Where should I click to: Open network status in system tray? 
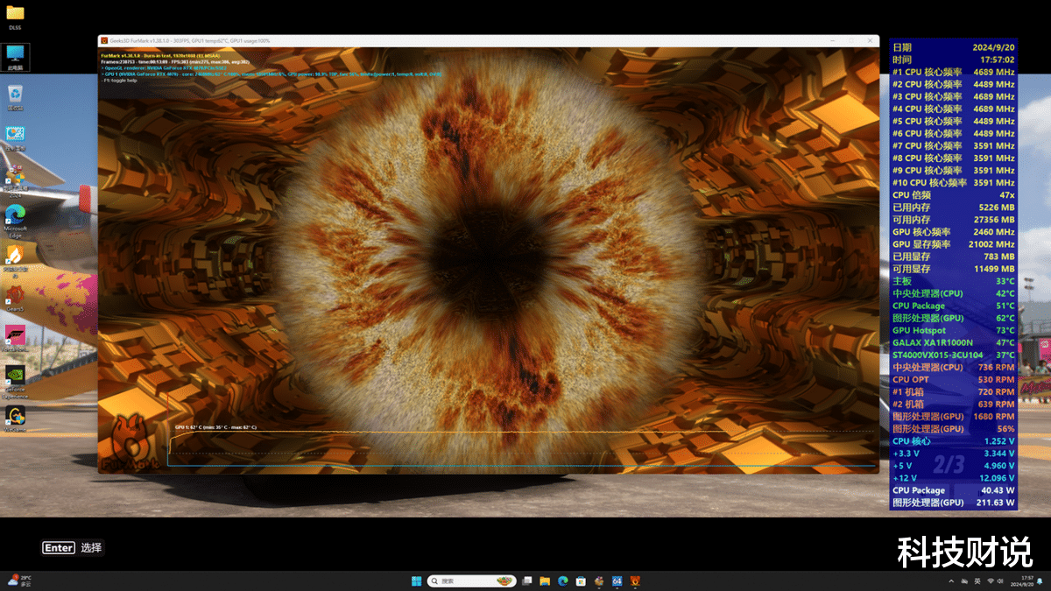[991, 581]
